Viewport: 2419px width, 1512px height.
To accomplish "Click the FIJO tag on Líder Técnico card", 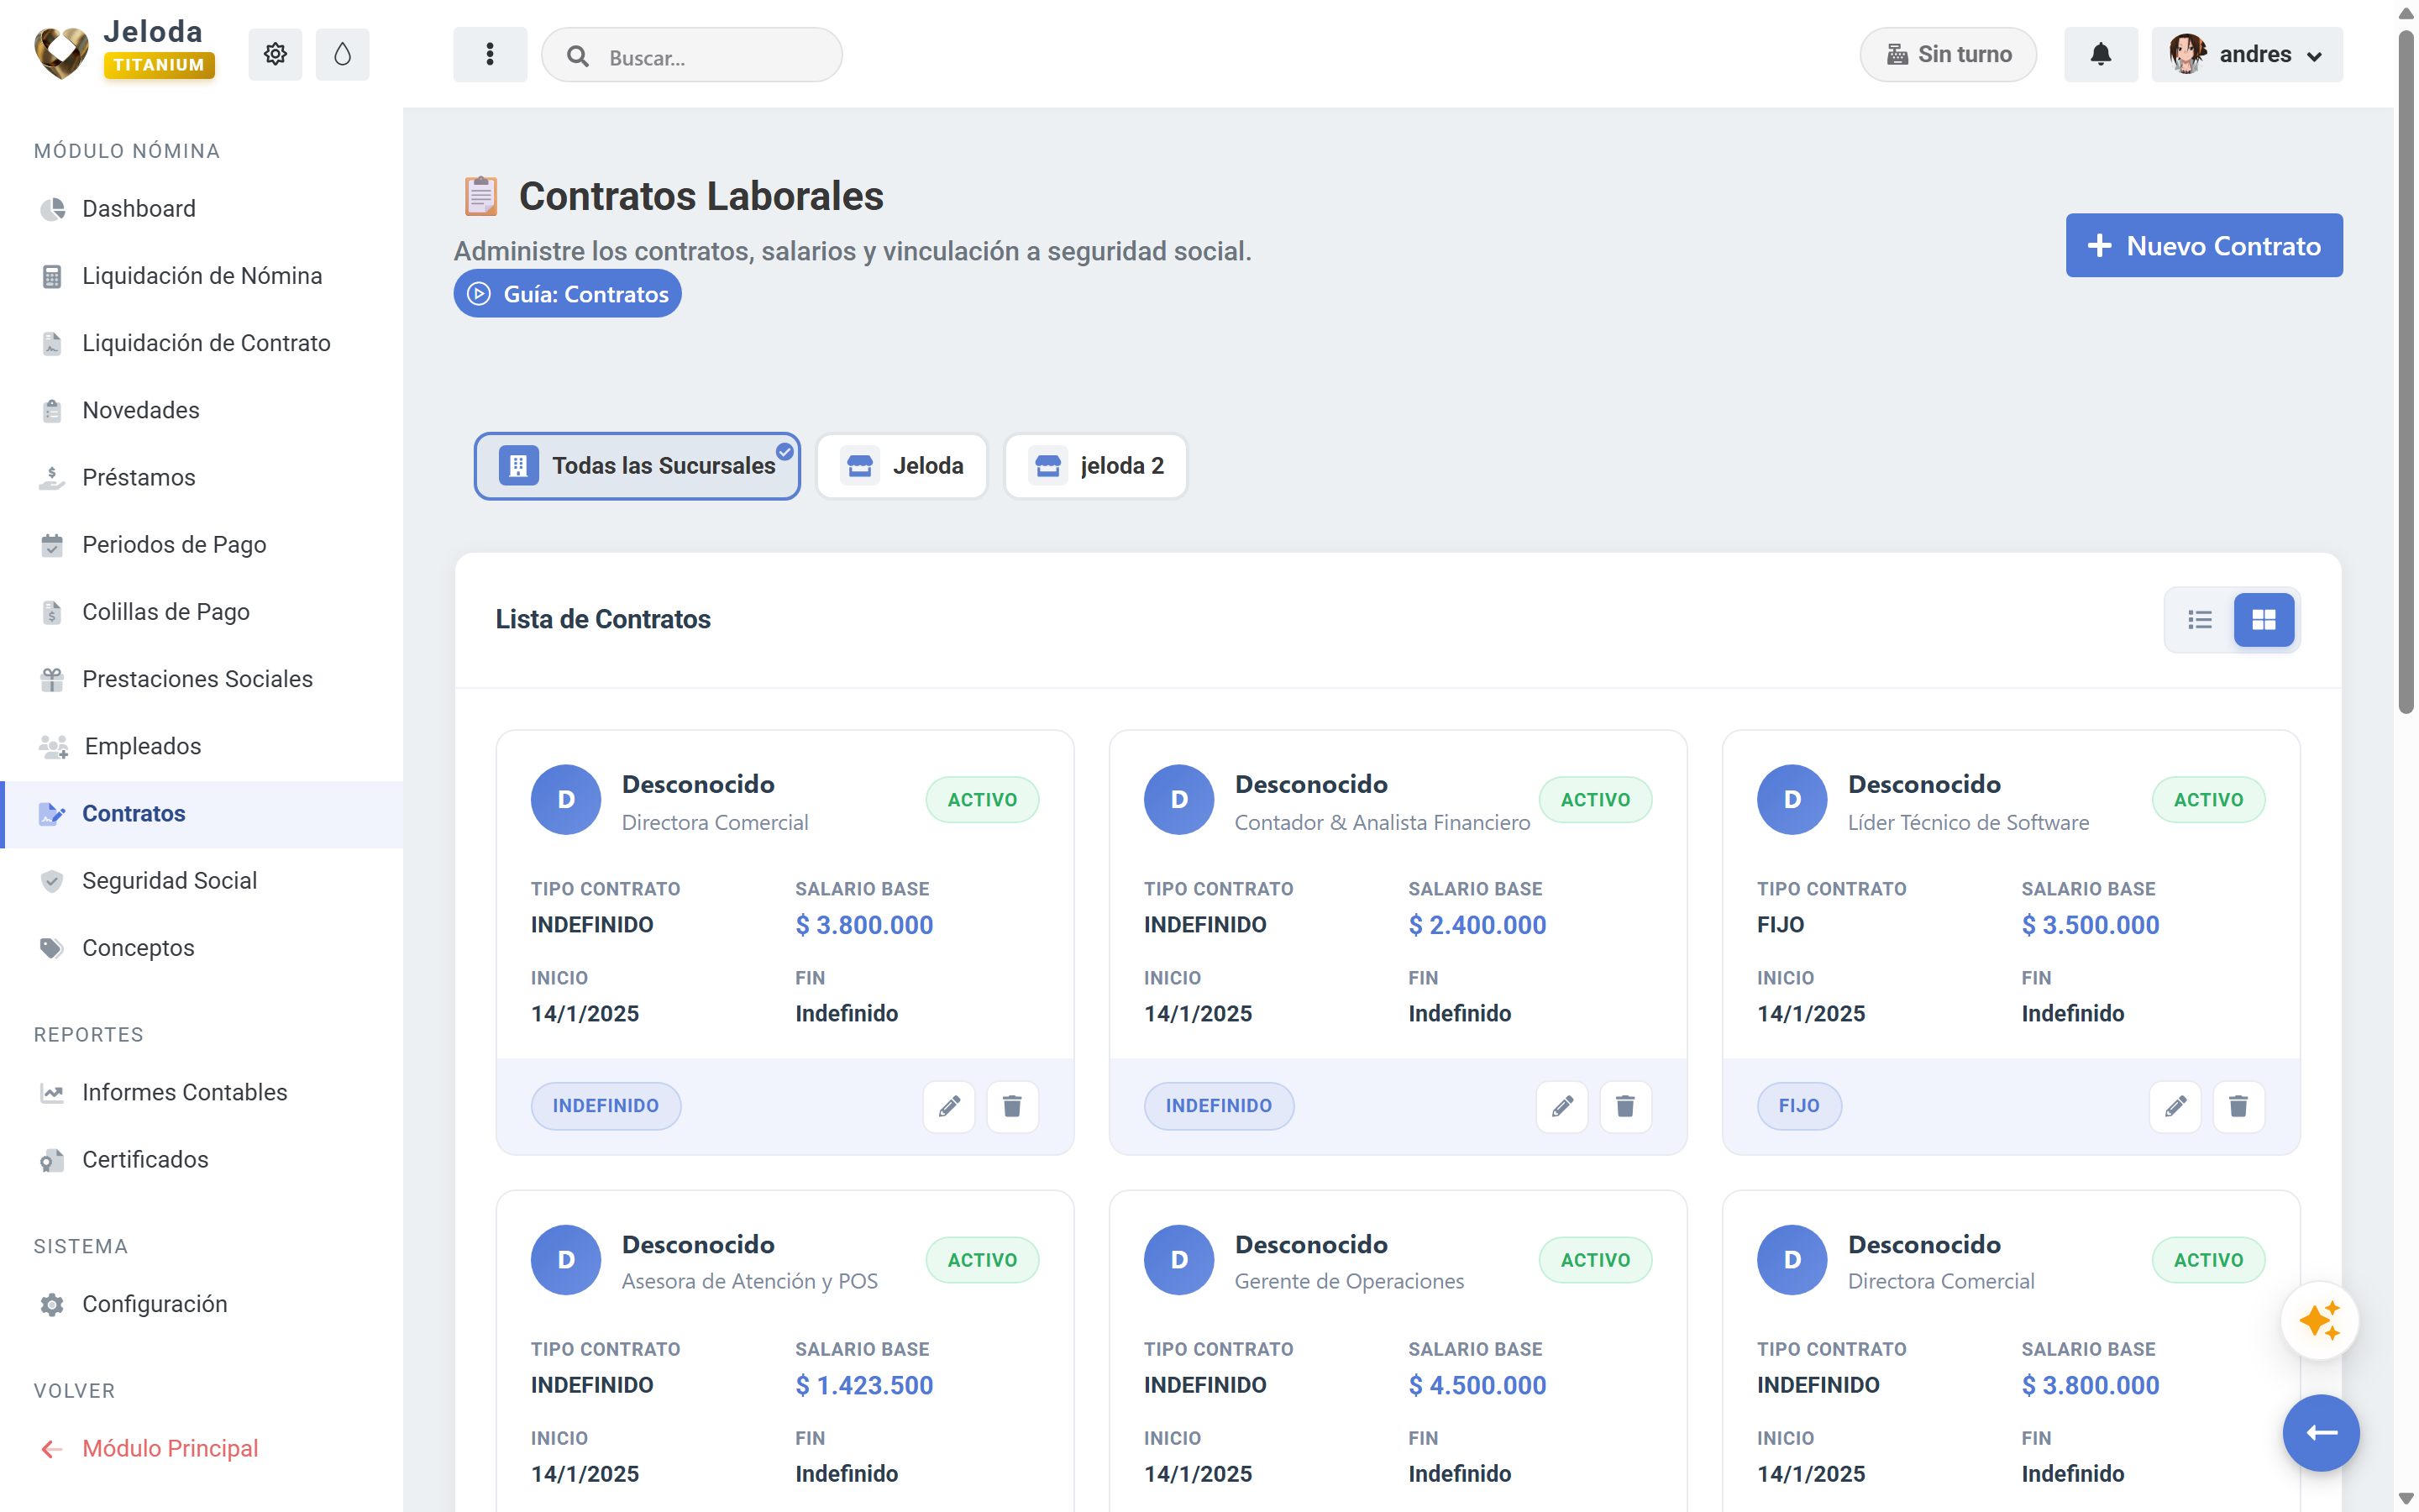I will pyautogui.click(x=1798, y=1106).
